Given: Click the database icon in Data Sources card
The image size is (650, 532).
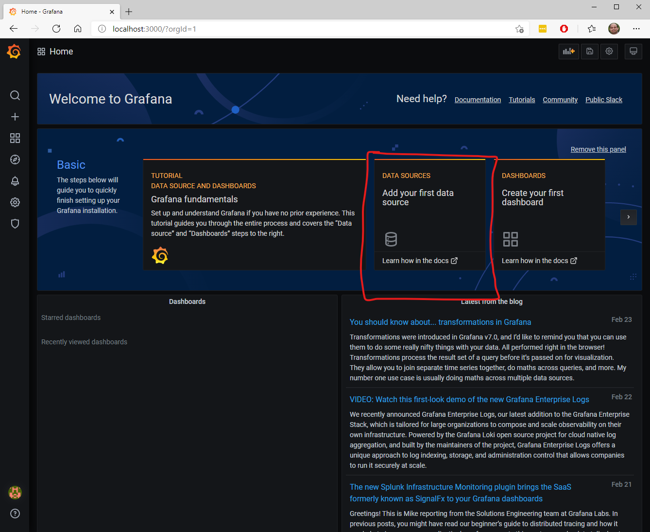Looking at the screenshot, I should pos(391,239).
